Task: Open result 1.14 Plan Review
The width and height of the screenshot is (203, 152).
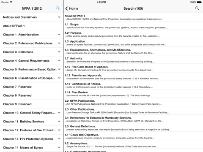Action: point(133,94)
